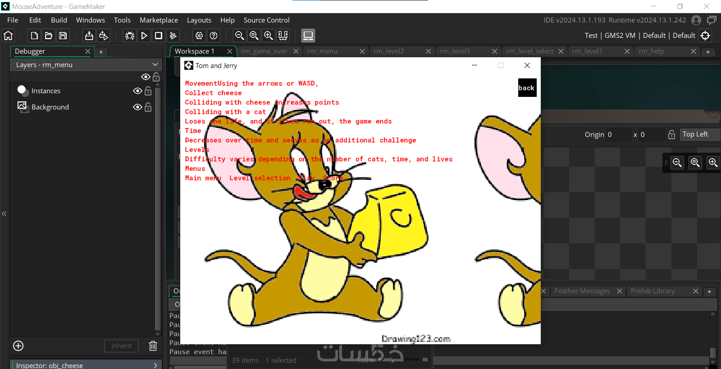Image resolution: width=721 pixels, height=369 pixels.
Task: Click the Origin Y input field
Action: (652, 135)
